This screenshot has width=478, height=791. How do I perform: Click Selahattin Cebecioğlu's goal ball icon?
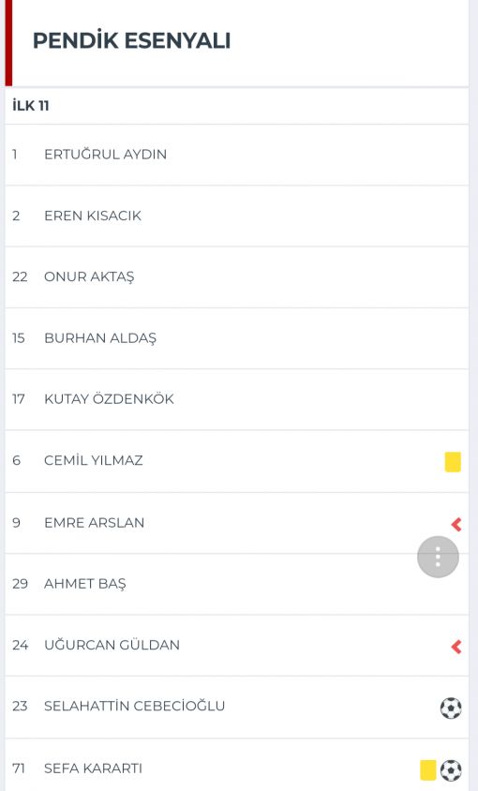(451, 708)
